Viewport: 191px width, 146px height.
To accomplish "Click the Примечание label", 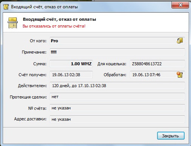I will pos(34,52).
